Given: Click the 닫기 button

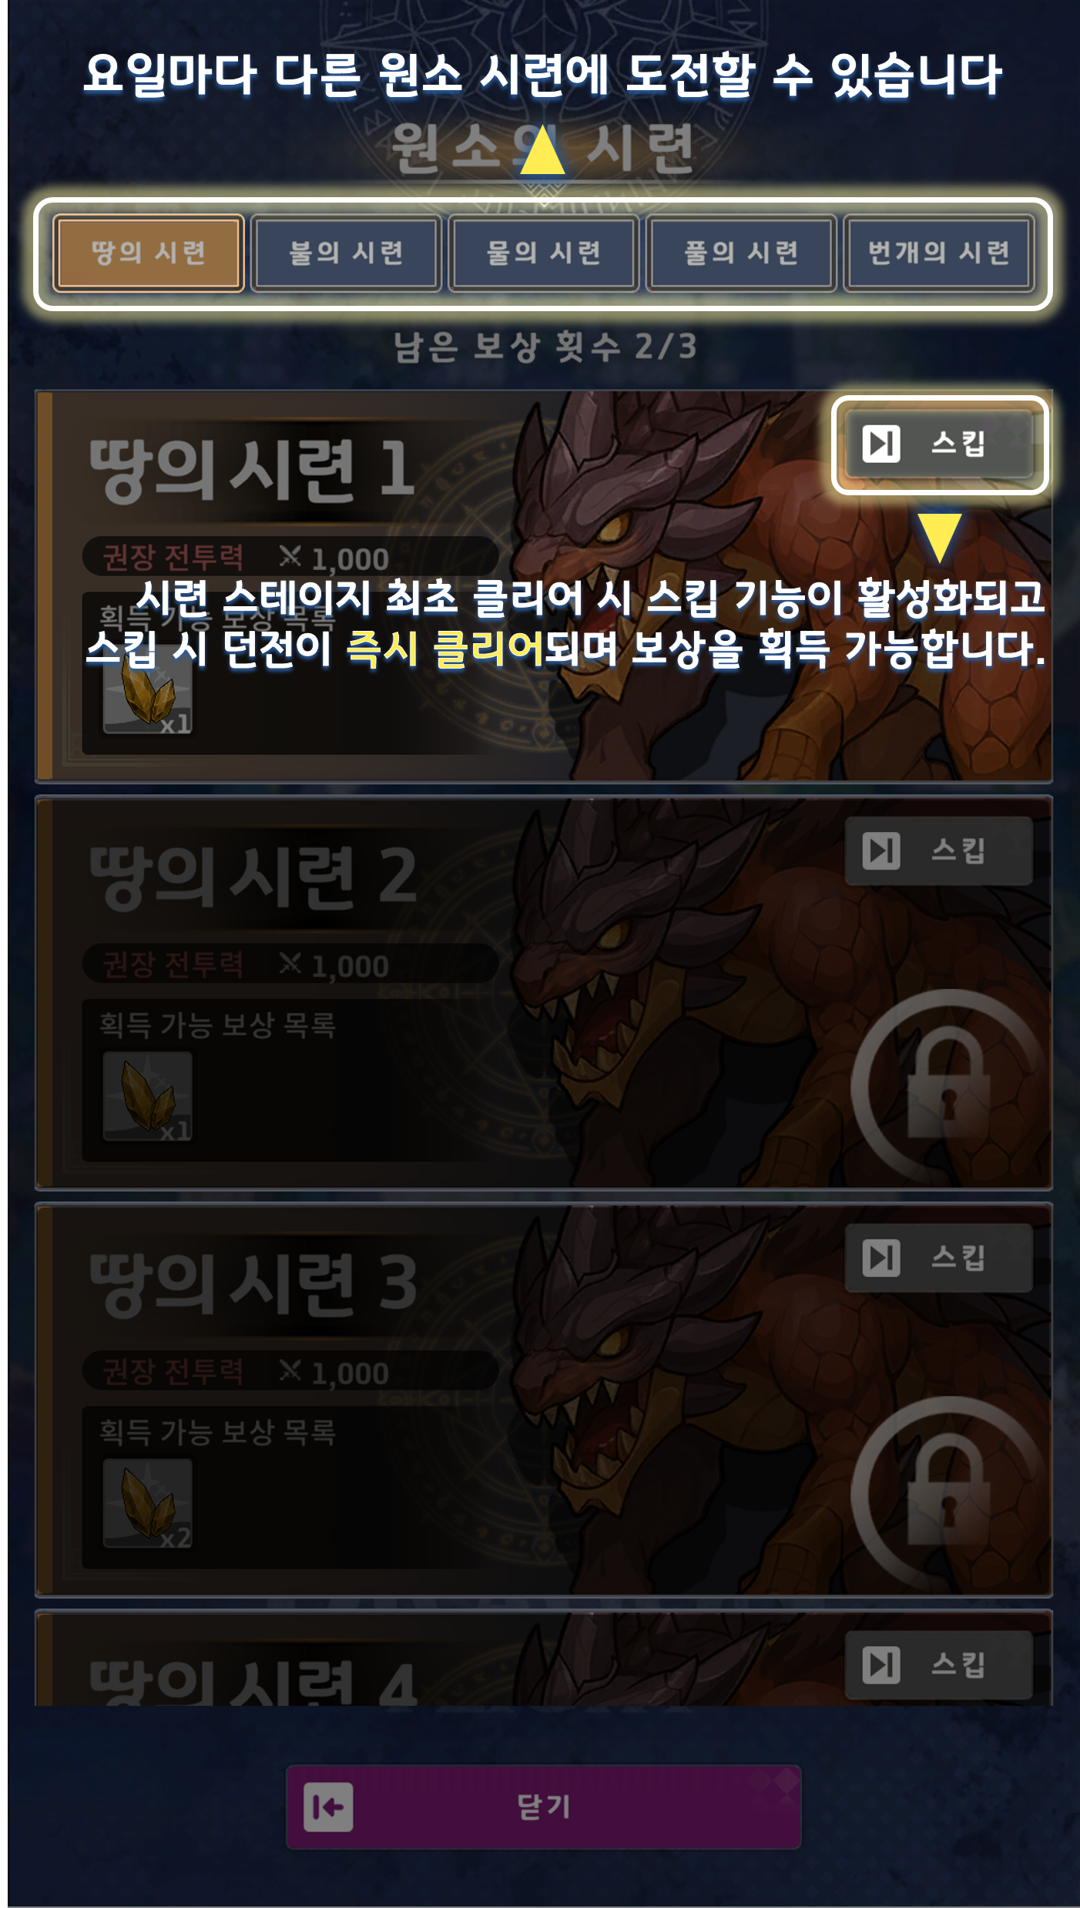Looking at the screenshot, I should (x=543, y=1806).
